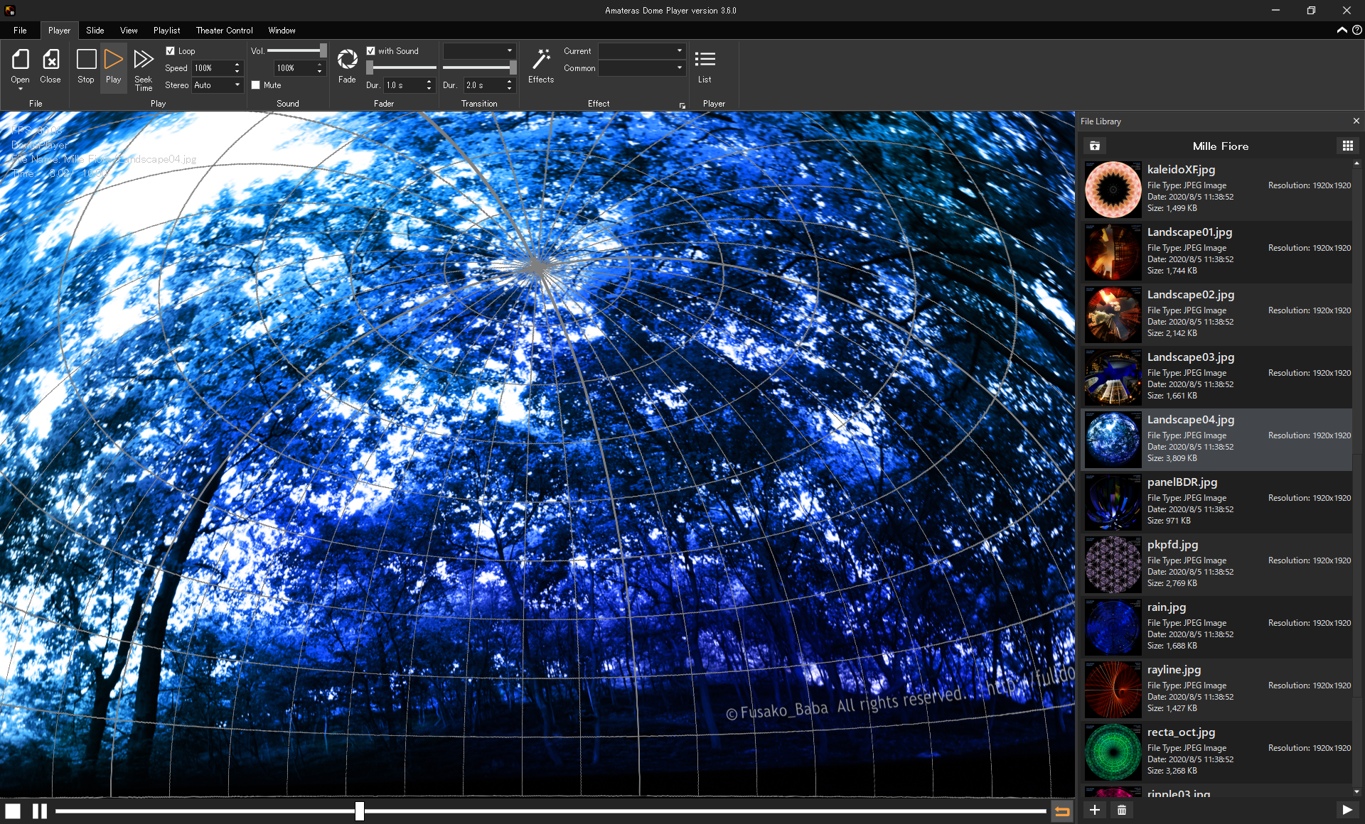Image resolution: width=1365 pixels, height=824 pixels.
Task: Switch to the Window tab
Action: 282,31
